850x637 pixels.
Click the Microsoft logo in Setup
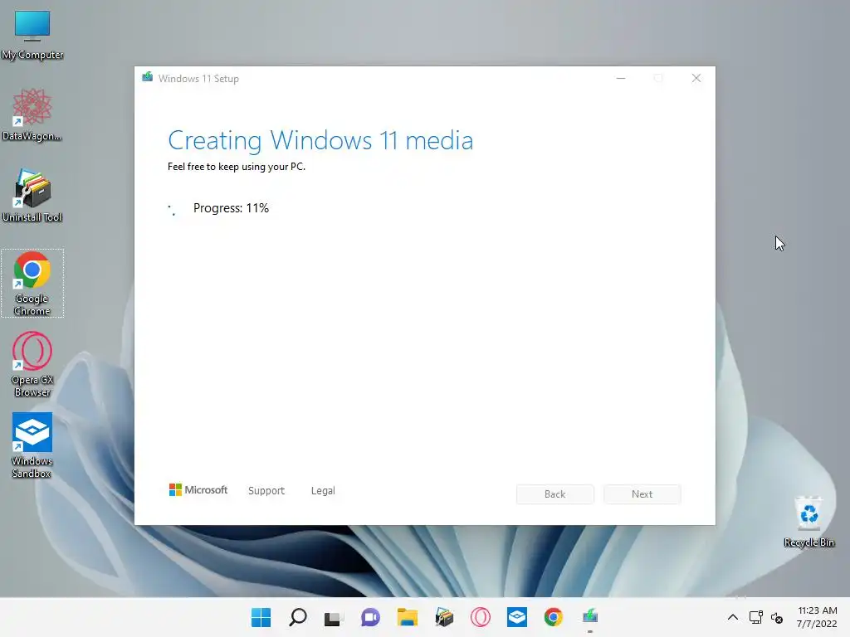point(198,489)
